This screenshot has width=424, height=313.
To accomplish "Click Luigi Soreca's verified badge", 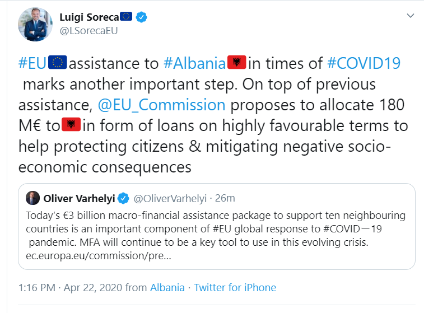I will (141, 17).
